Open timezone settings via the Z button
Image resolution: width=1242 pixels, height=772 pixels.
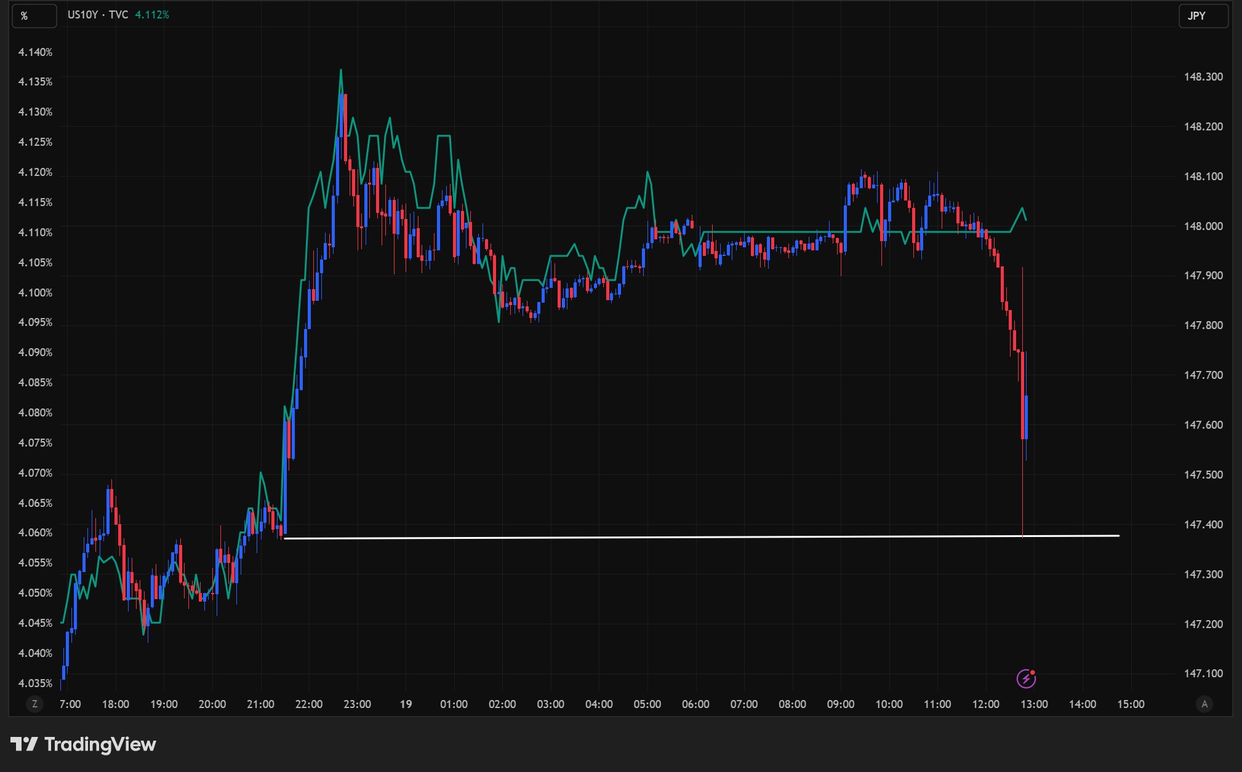tap(34, 704)
